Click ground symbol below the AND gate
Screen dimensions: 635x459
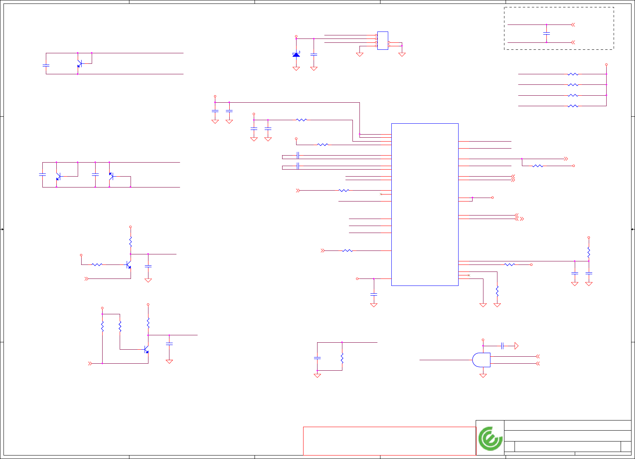pos(483,376)
